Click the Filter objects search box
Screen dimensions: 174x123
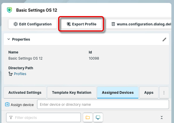click(x=43, y=117)
